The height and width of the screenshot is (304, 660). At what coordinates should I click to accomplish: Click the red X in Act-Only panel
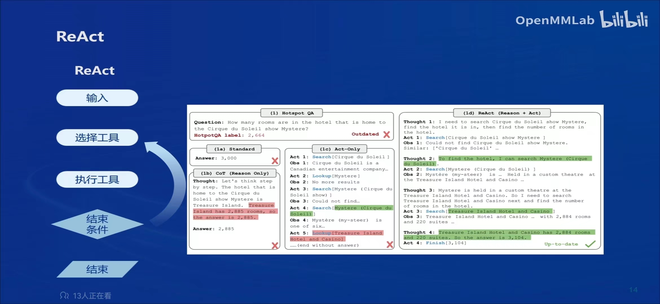390,244
